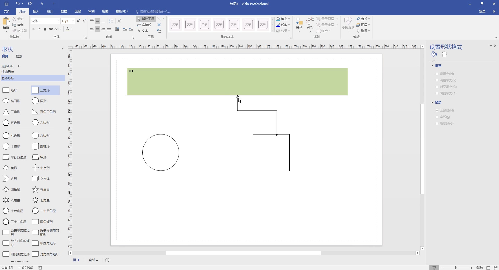This screenshot has height=270, width=499.
Task: Open Select (选择) dropdown
Action: pos(363,31)
